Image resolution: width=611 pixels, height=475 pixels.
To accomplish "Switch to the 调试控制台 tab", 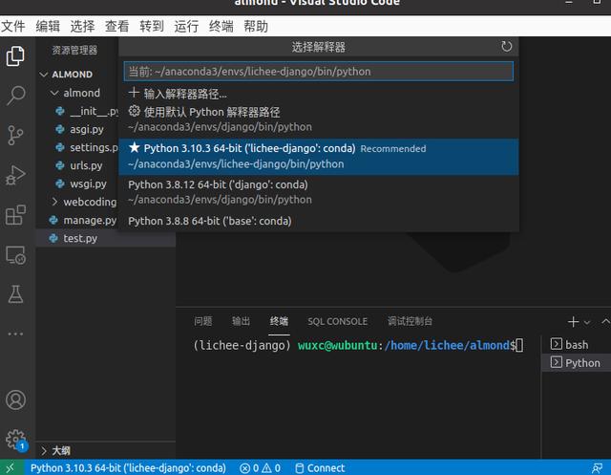I will coord(410,321).
